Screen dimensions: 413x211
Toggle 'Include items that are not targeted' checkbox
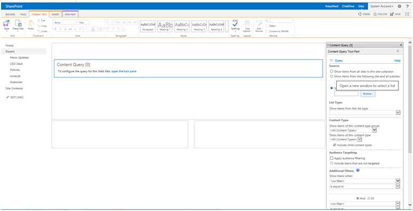331,163
